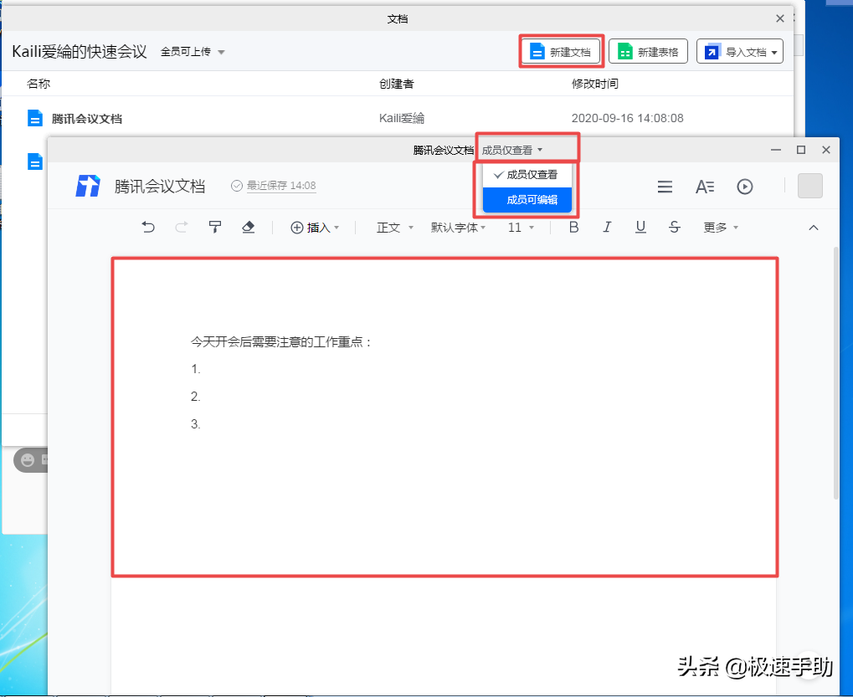The width and height of the screenshot is (853, 697).
Task: Click the presentation play icon in header
Action: pyautogui.click(x=745, y=187)
